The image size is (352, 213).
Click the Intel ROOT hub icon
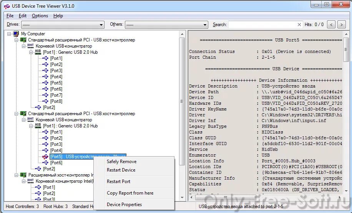tap(30, 181)
